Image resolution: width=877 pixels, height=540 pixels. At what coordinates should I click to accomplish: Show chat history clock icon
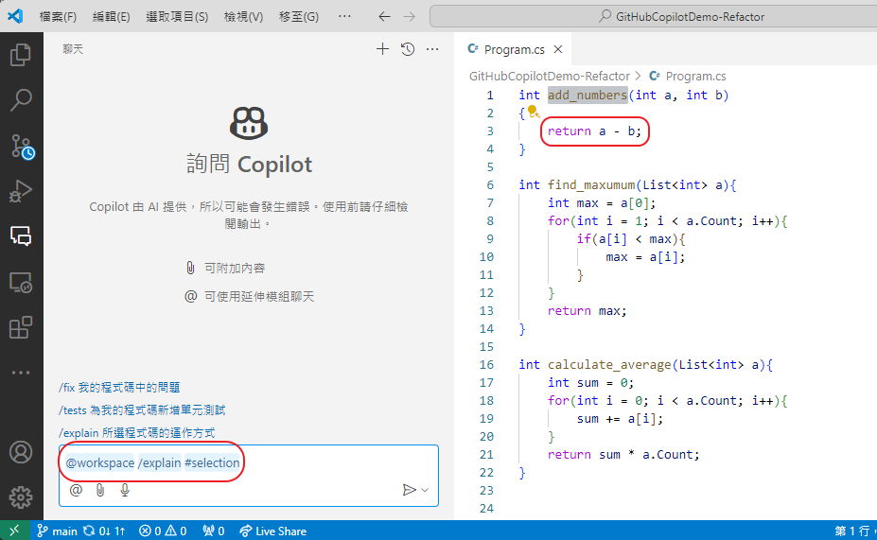[x=408, y=49]
